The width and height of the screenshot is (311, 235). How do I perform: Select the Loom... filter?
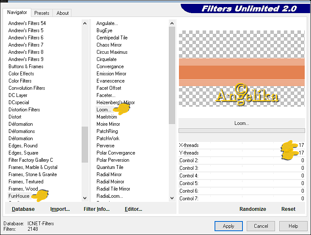coord(104,110)
